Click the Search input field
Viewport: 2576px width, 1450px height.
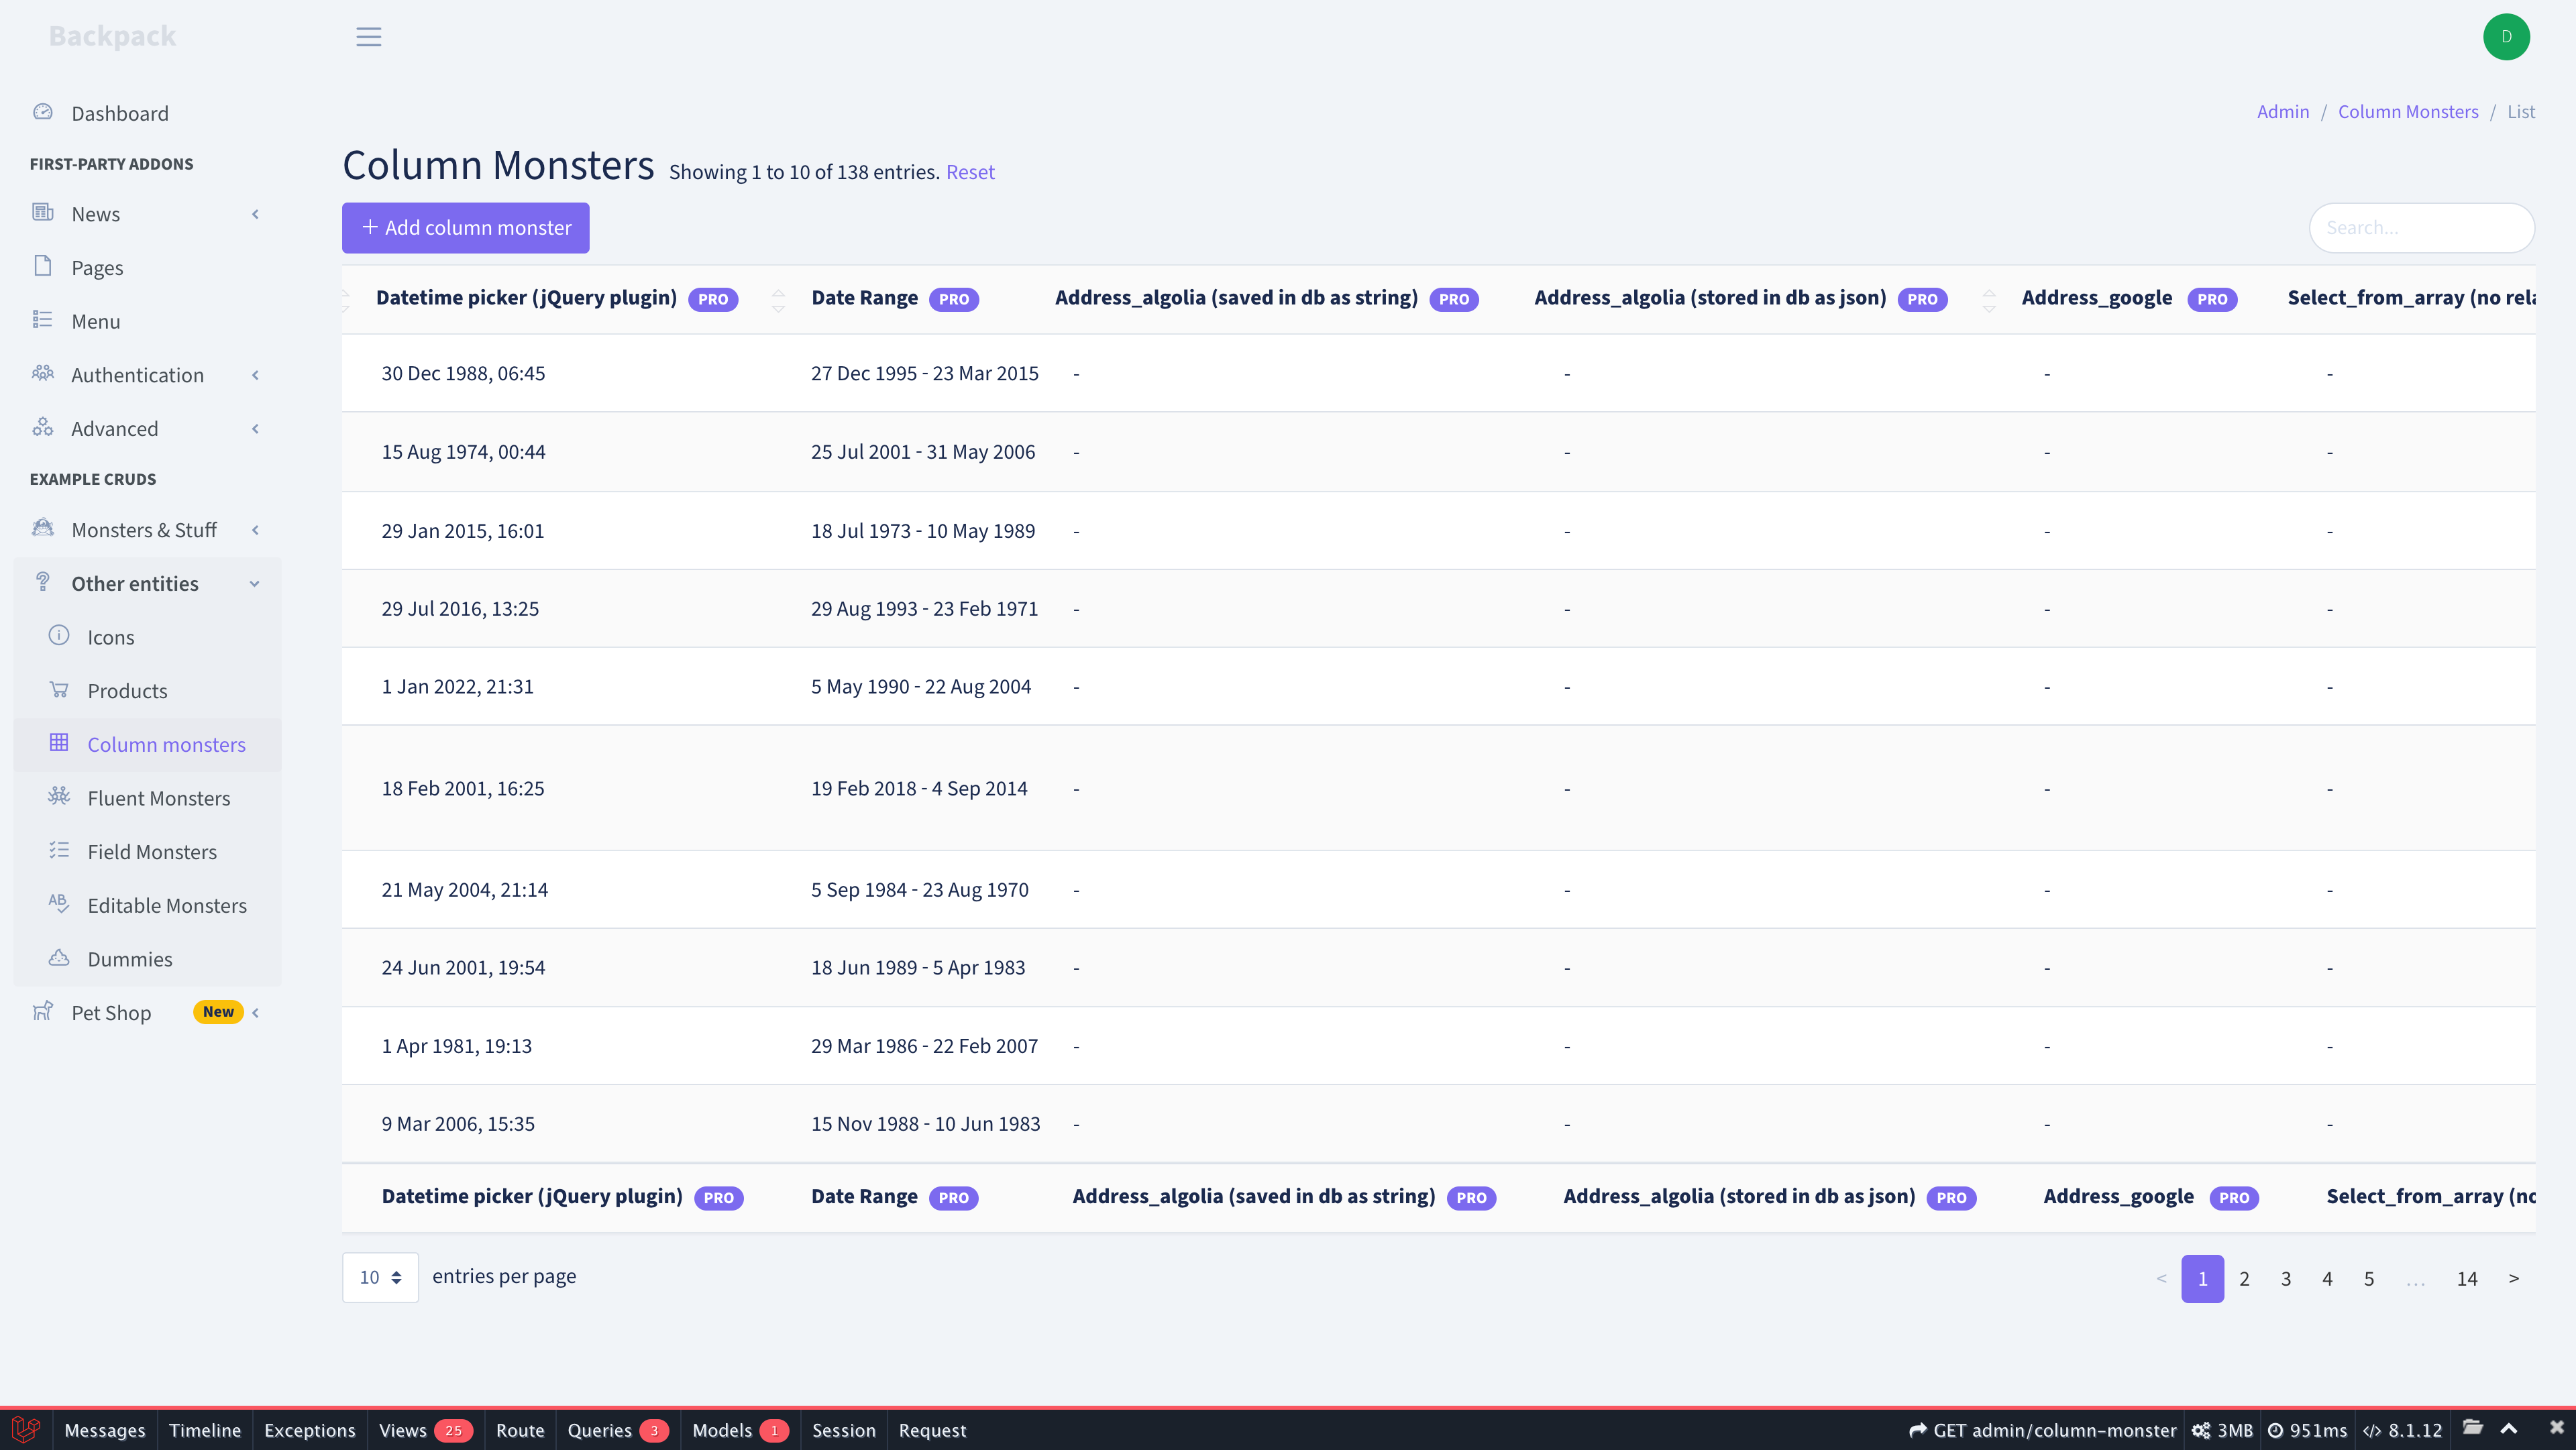click(x=2420, y=228)
